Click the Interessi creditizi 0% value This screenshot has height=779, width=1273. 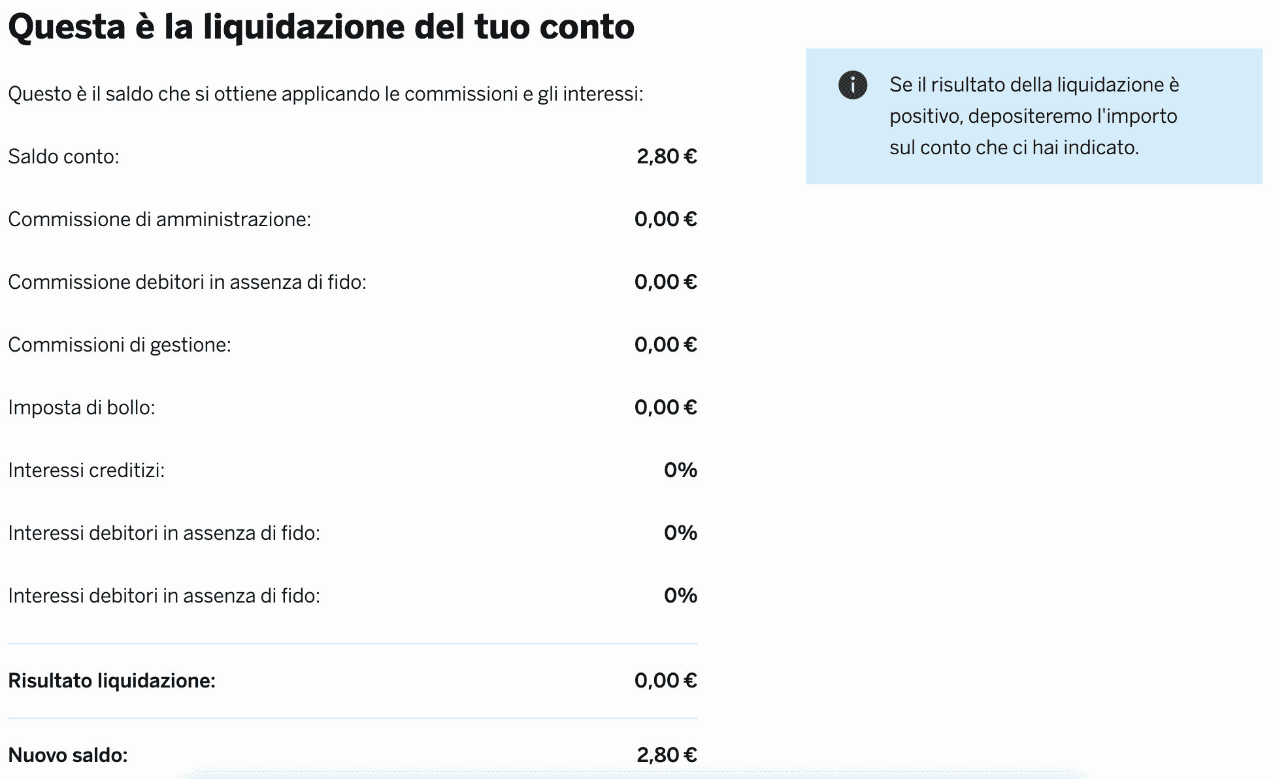click(x=680, y=471)
